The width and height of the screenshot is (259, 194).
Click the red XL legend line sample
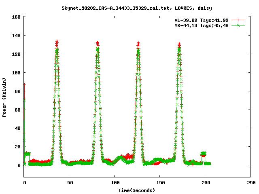point(238,20)
